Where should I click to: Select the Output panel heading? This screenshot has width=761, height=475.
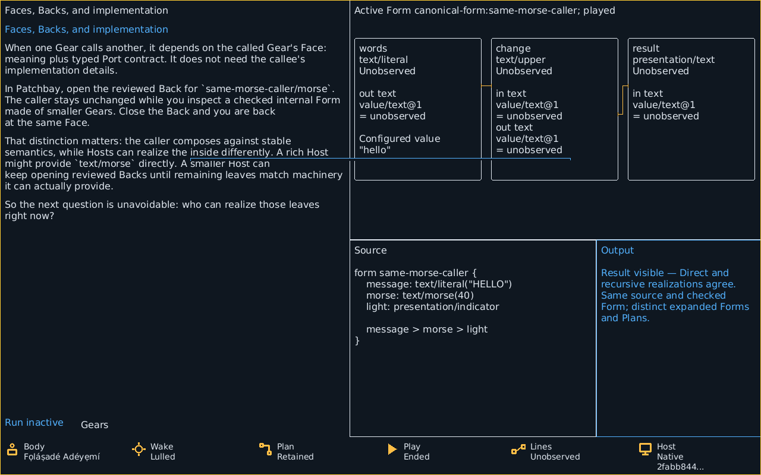point(617,251)
